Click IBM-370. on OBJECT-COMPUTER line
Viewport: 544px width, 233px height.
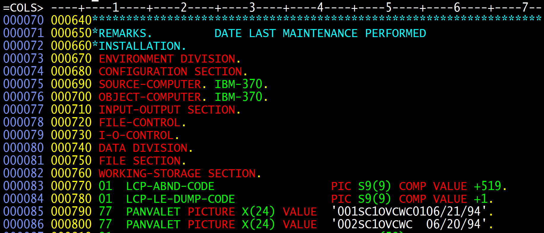(x=241, y=97)
